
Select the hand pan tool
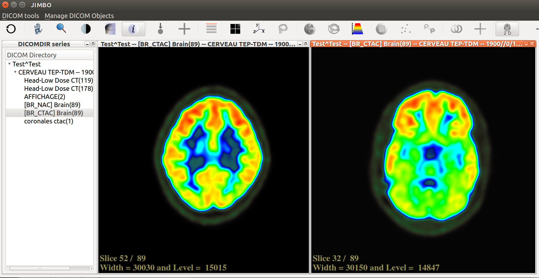pyautogui.click(x=38, y=29)
